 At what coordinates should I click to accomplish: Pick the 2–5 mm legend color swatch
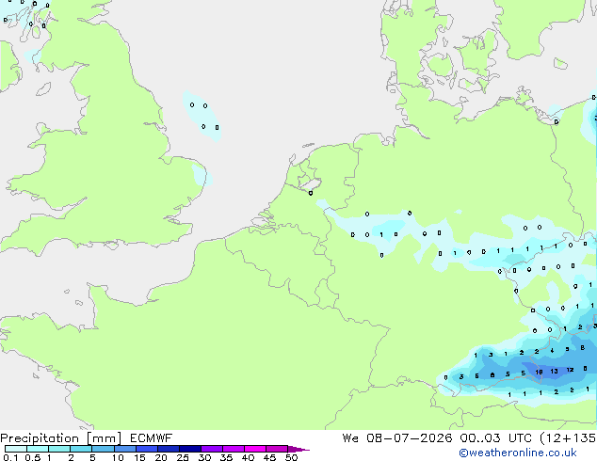tap(81, 449)
